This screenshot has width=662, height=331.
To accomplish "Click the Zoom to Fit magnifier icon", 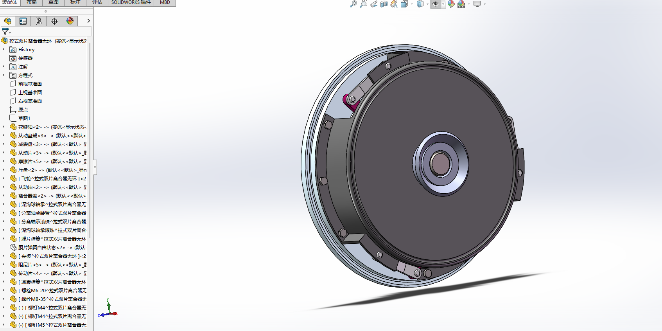I will coord(353,4).
